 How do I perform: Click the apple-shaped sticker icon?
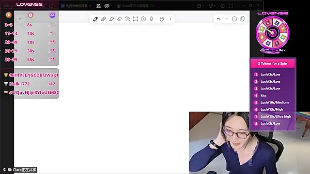tap(162, 19)
